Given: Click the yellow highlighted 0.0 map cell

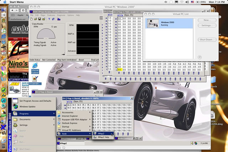Looking at the screenshot, I should pyautogui.click(x=120, y=69).
